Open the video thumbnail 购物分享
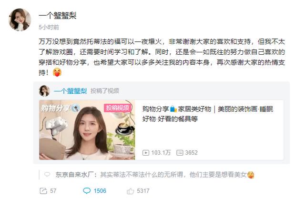This screenshot has width=305, height=207. (x=87, y=130)
